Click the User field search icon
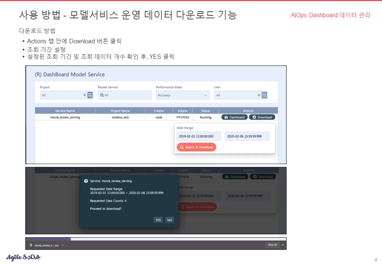 click(x=264, y=95)
